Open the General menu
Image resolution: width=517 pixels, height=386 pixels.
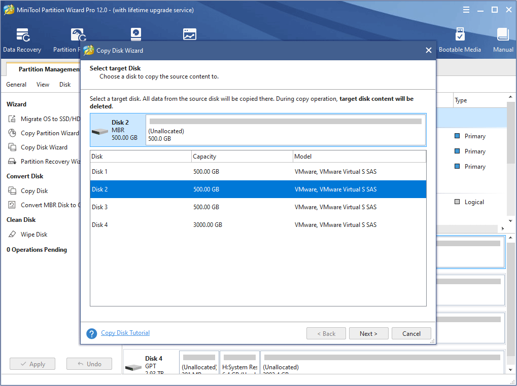[16, 85]
